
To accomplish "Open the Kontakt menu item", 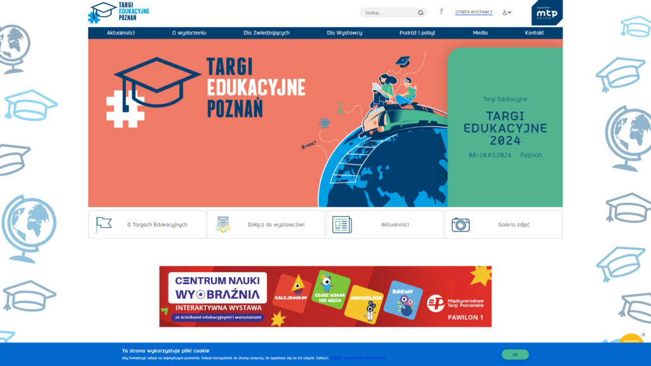I will coord(534,33).
